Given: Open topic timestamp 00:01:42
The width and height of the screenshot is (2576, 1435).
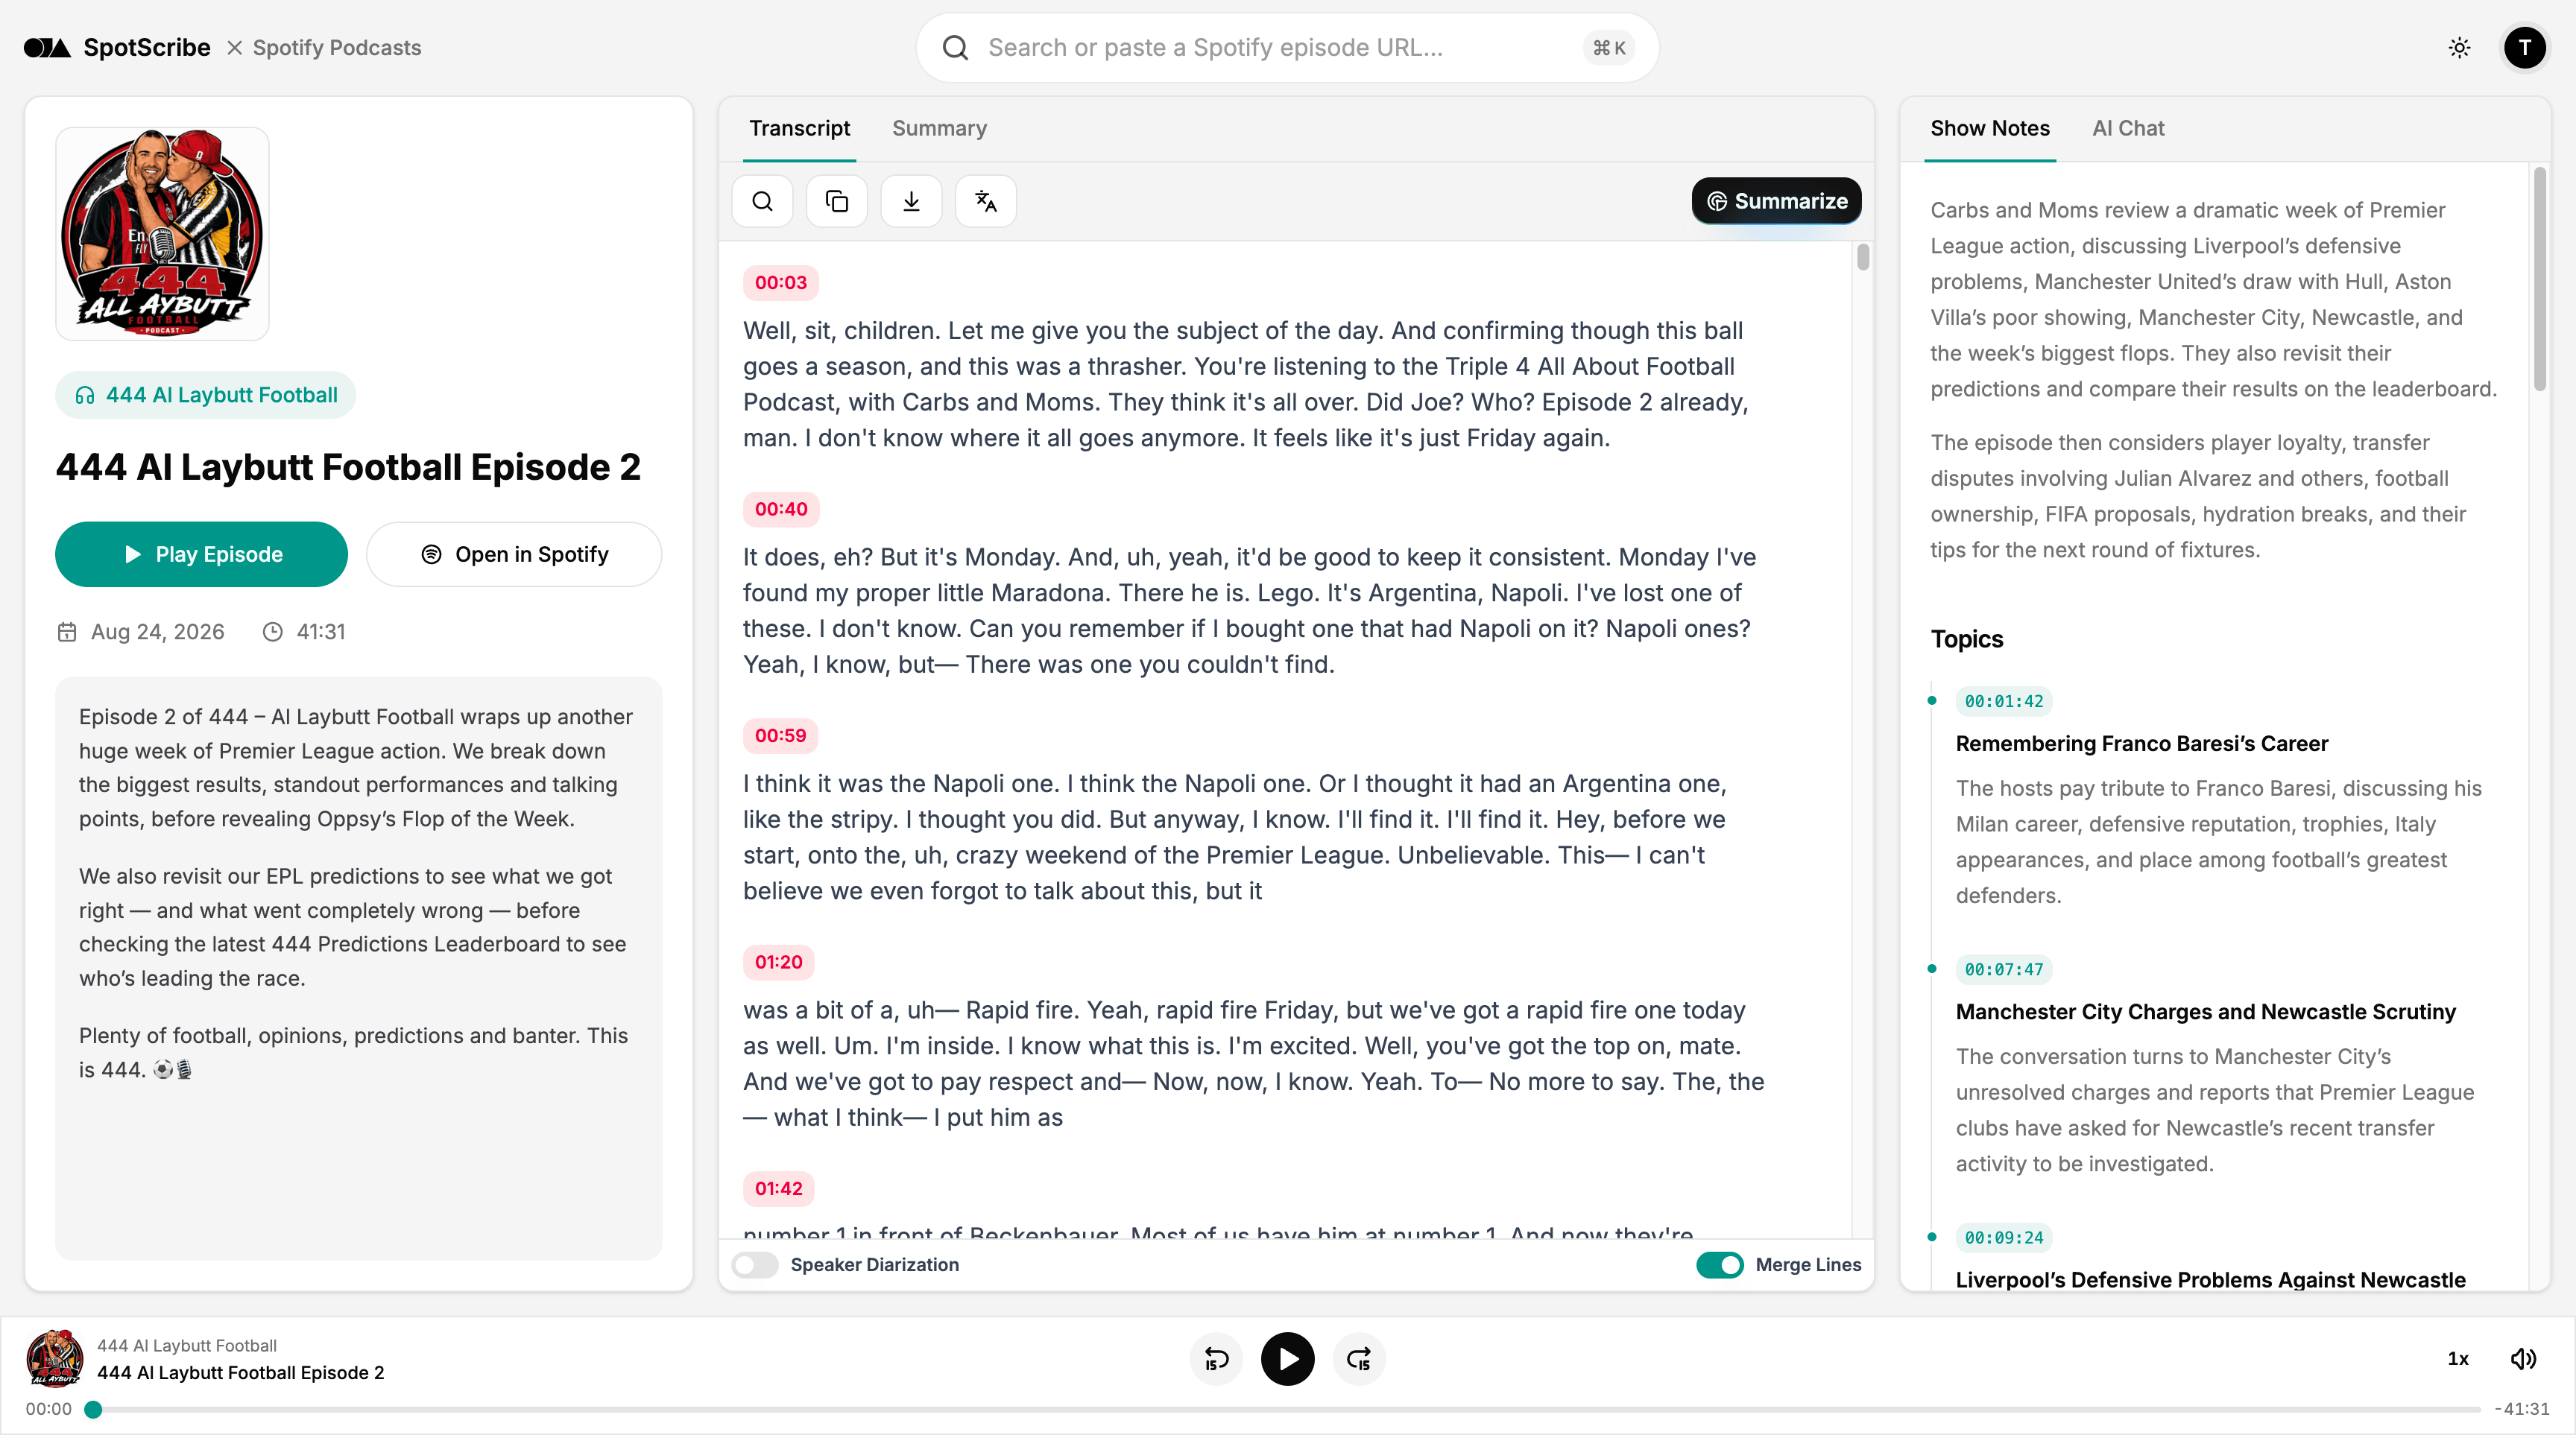Looking at the screenshot, I should (x=2003, y=703).
